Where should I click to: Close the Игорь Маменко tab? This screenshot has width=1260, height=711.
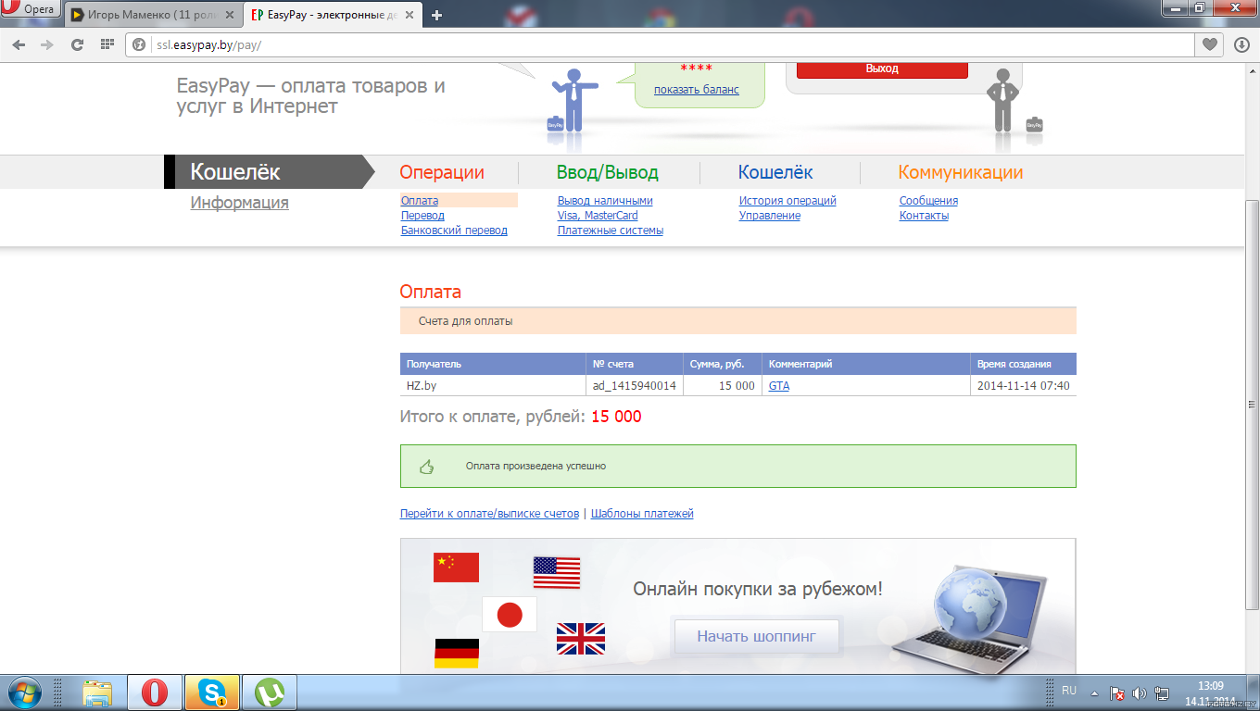tap(230, 15)
